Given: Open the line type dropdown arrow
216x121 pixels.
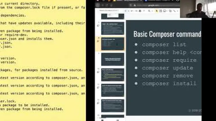Looking at the screenshot, I should [178, 11].
